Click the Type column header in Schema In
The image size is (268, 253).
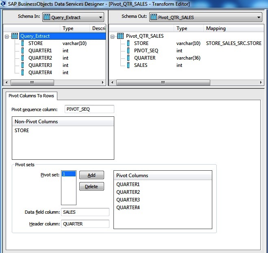coord(75,28)
